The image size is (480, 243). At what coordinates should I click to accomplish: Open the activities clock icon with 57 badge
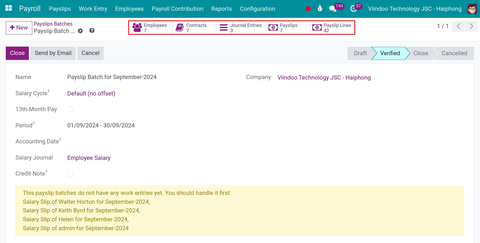[x=354, y=9]
